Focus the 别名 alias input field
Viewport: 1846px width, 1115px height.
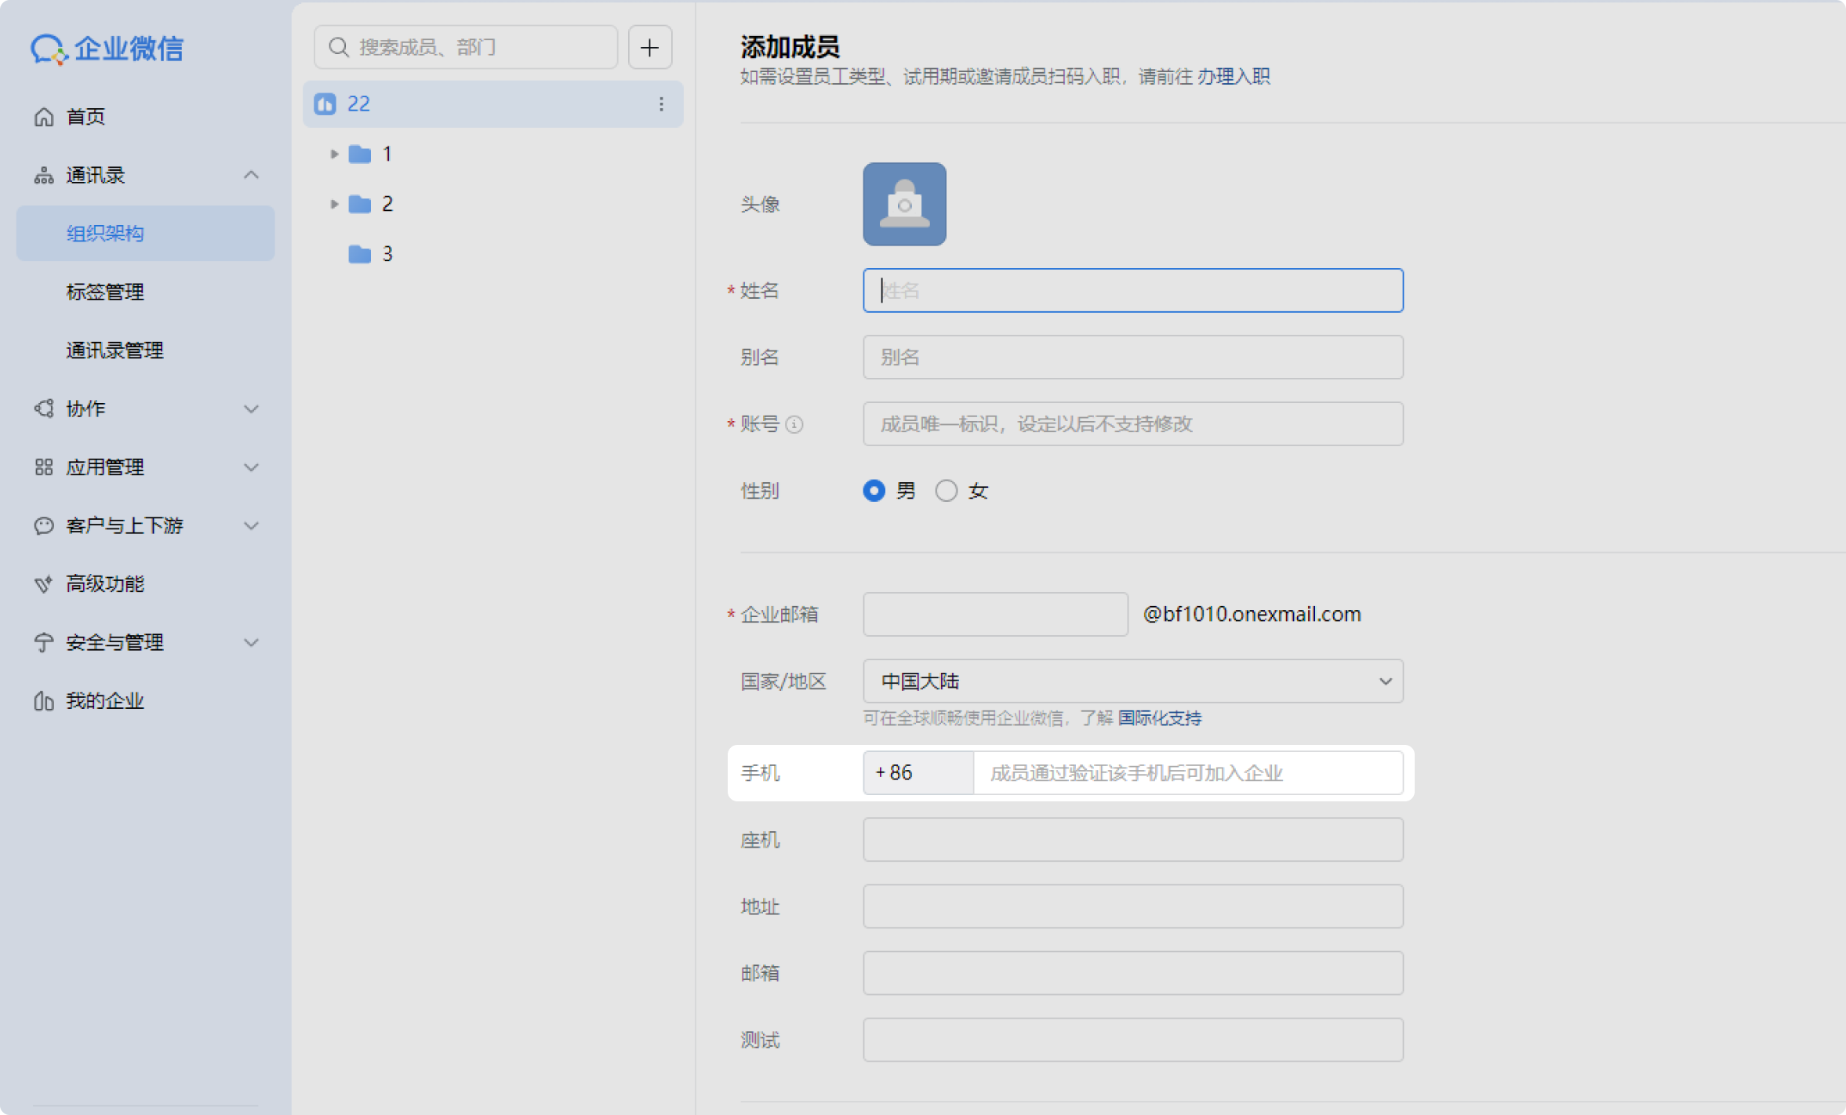pos(1133,357)
